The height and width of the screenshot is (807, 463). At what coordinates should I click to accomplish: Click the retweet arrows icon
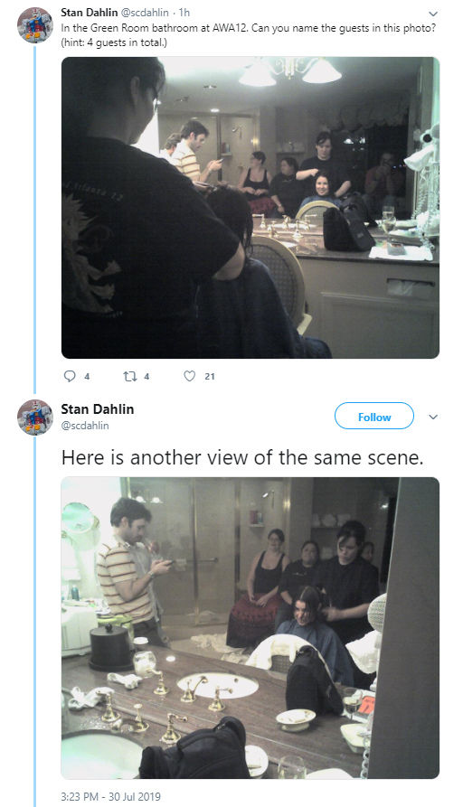pyautogui.click(x=129, y=376)
